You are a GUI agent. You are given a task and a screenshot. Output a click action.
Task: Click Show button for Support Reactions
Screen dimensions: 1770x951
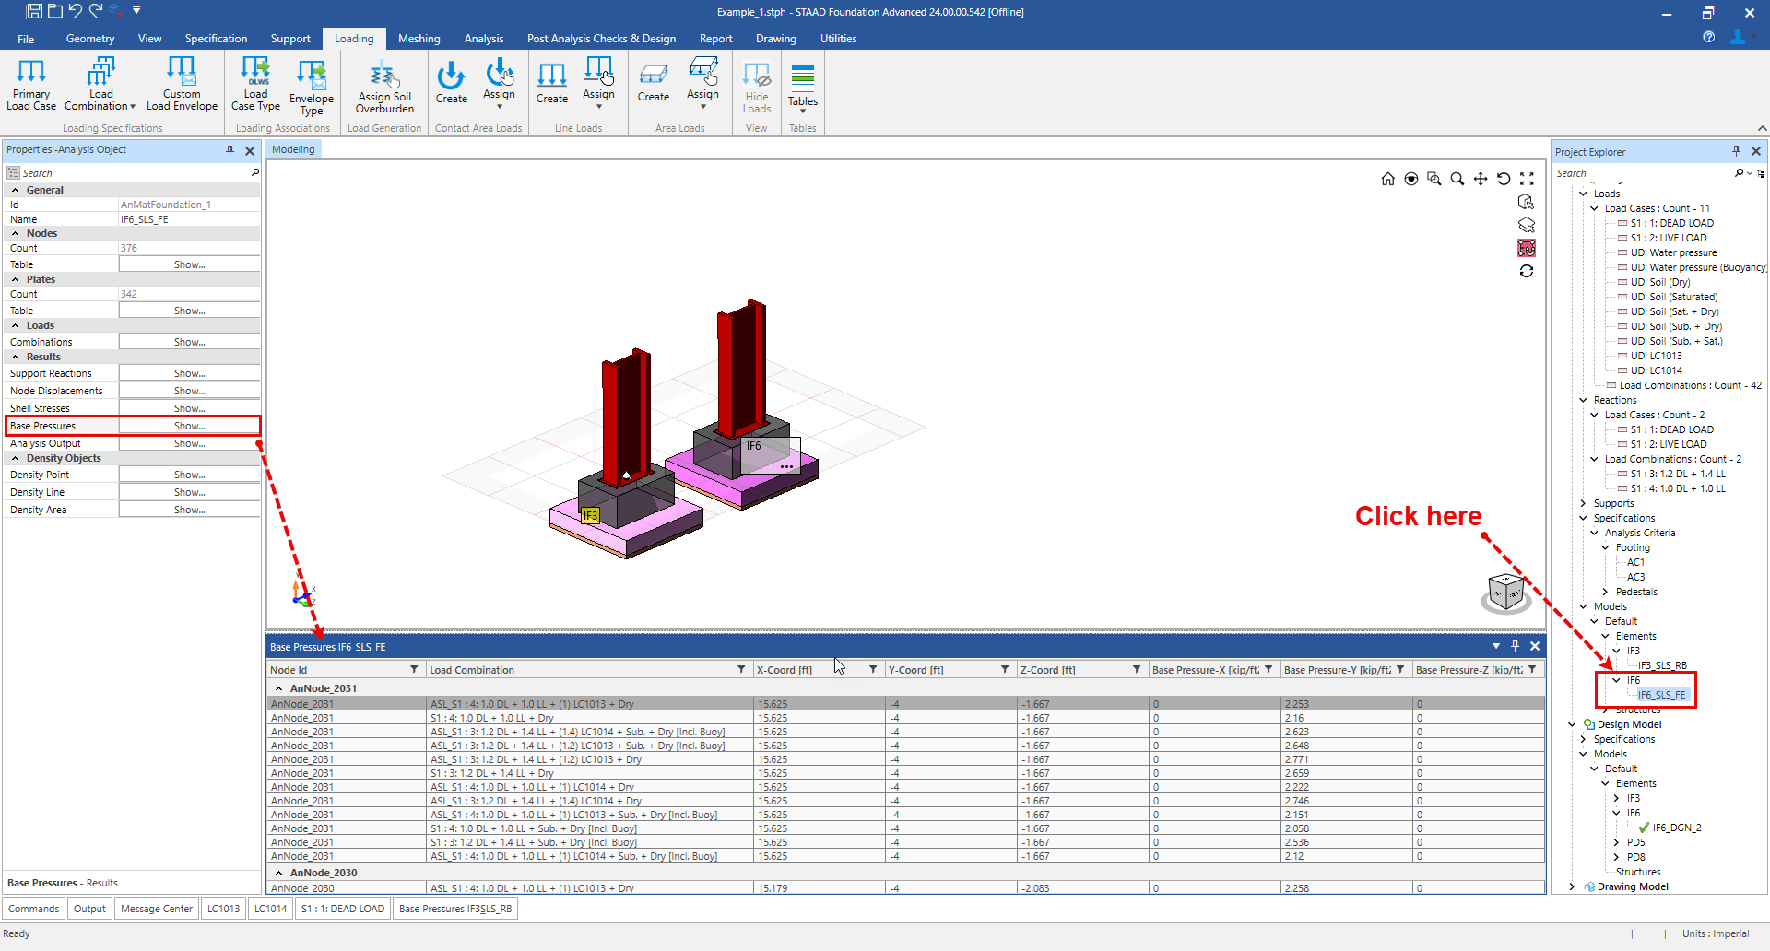click(x=189, y=373)
